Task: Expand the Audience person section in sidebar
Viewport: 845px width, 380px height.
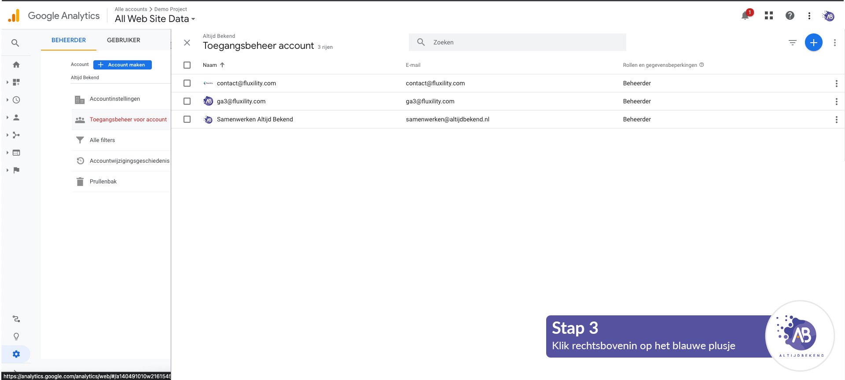Action: point(16,117)
